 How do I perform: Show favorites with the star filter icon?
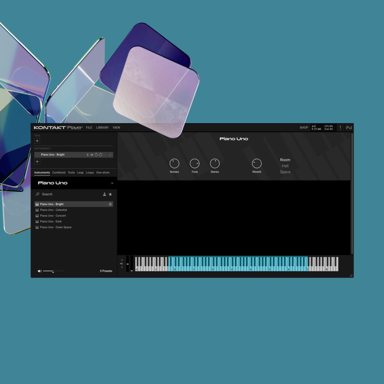pos(110,194)
